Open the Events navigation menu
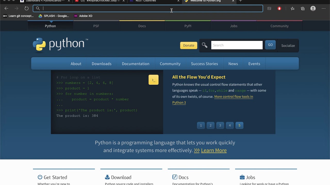Viewport: 330px width, 185px height. tap(254, 64)
